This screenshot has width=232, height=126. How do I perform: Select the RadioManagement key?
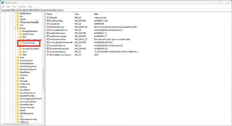(28, 66)
